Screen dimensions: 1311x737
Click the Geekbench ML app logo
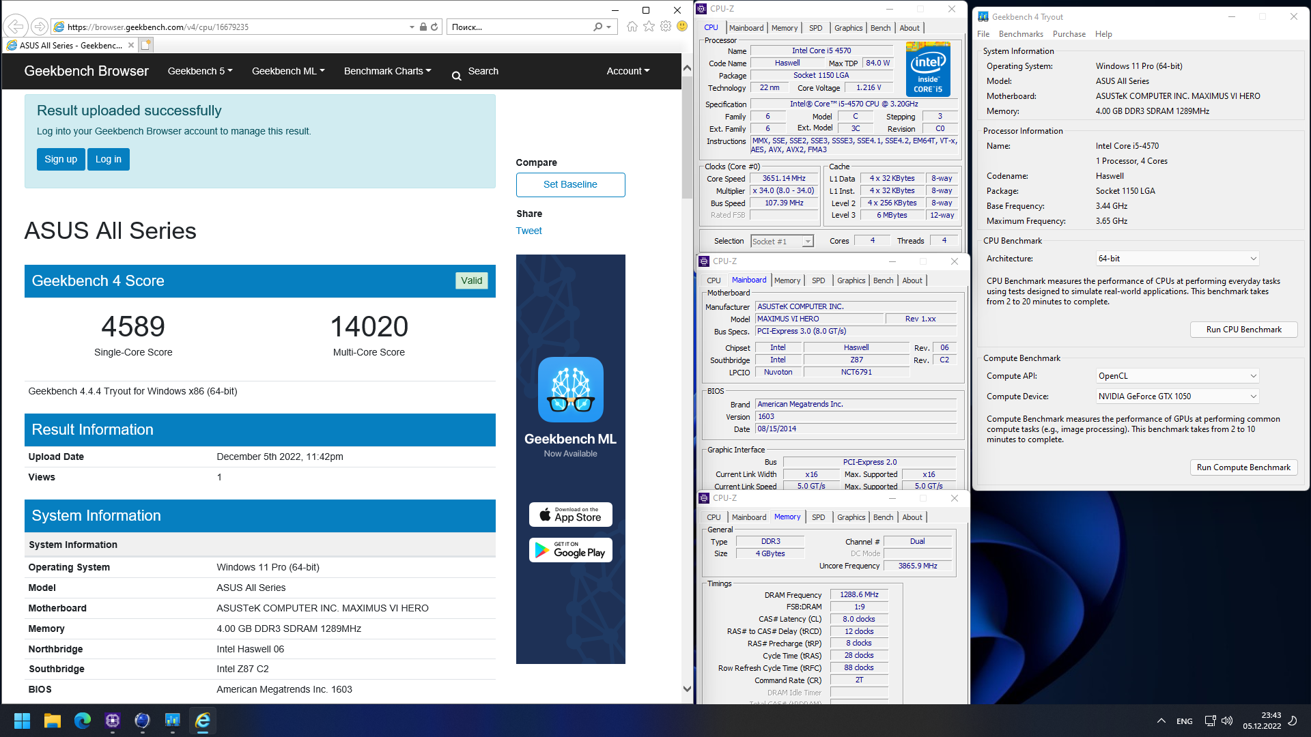(570, 390)
